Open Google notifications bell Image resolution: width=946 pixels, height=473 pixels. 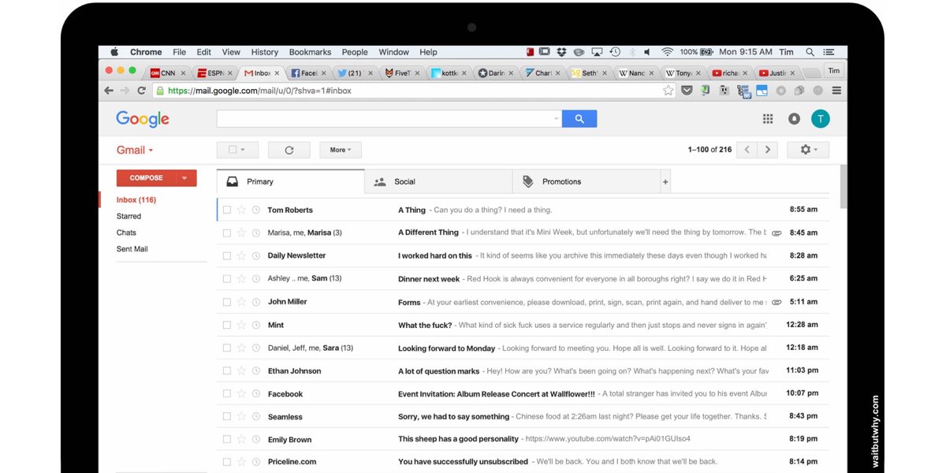pos(794,119)
